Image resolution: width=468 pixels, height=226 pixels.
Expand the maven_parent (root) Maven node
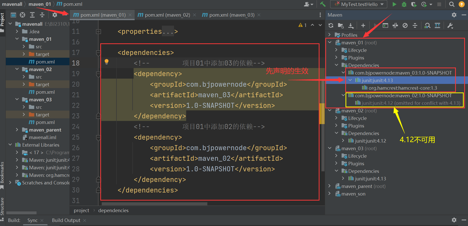[x=329, y=186]
